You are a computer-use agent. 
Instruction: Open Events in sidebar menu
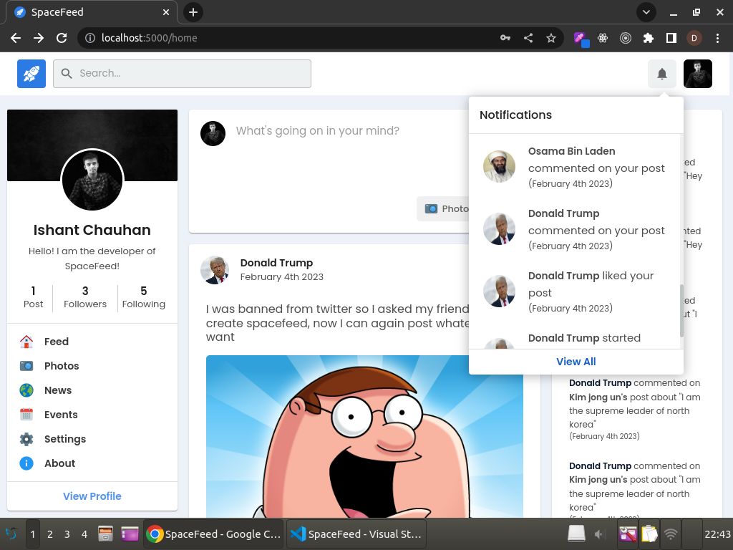pos(61,415)
